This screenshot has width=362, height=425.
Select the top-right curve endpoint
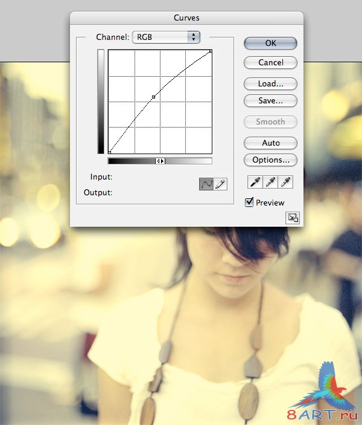pos(211,51)
